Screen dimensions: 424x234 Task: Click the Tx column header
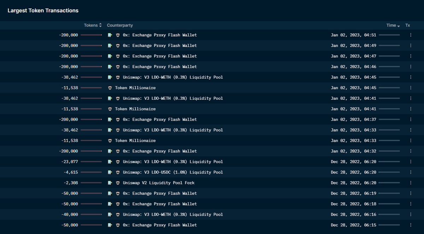(408, 25)
